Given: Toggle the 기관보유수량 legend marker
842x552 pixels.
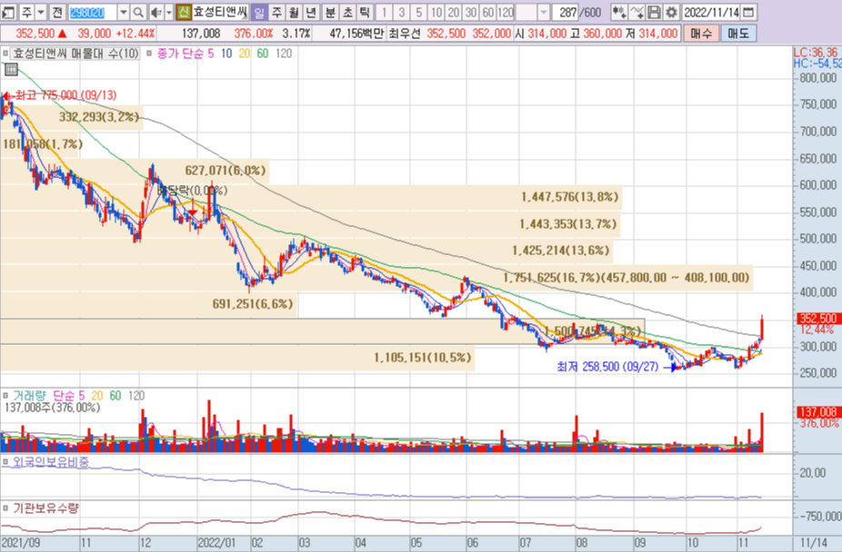Looking at the screenshot, I should pyautogui.click(x=5, y=508).
